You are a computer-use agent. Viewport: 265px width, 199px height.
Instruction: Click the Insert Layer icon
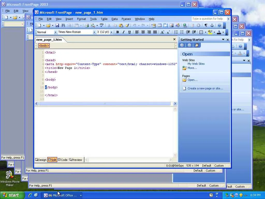165,26
